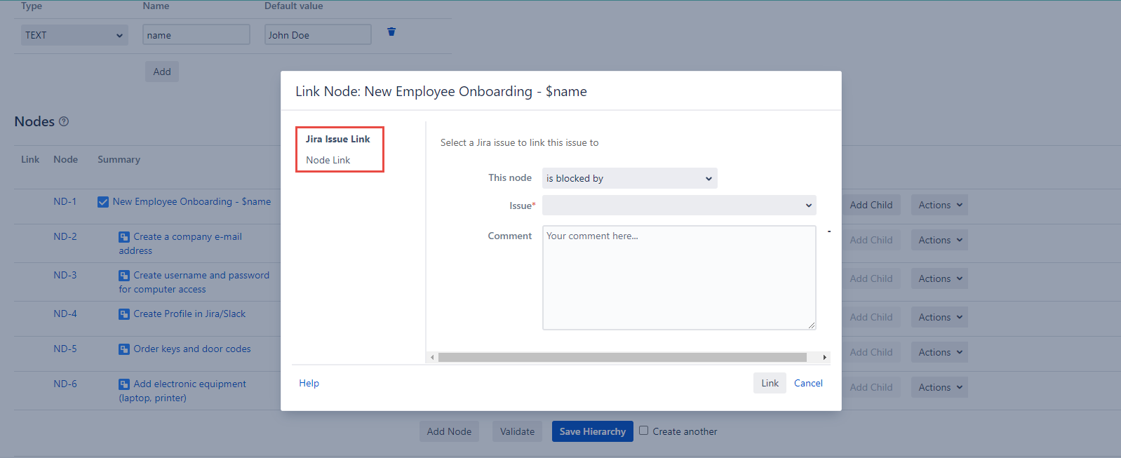Click subtask icon for Order keys and door codes

coord(124,349)
